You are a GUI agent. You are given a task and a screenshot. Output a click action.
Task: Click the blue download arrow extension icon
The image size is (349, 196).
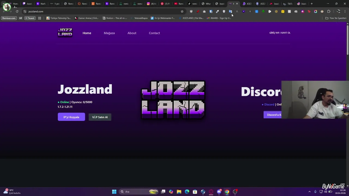[257, 11]
